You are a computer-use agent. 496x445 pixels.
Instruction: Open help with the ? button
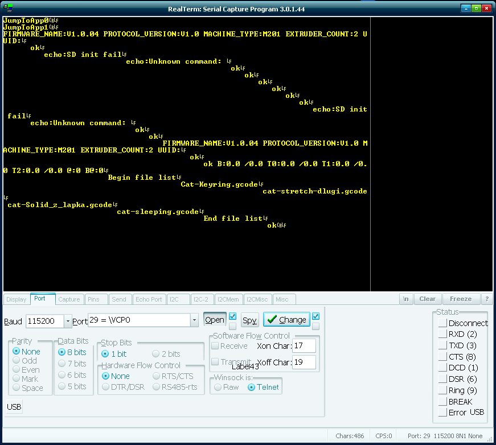pos(487,299)
